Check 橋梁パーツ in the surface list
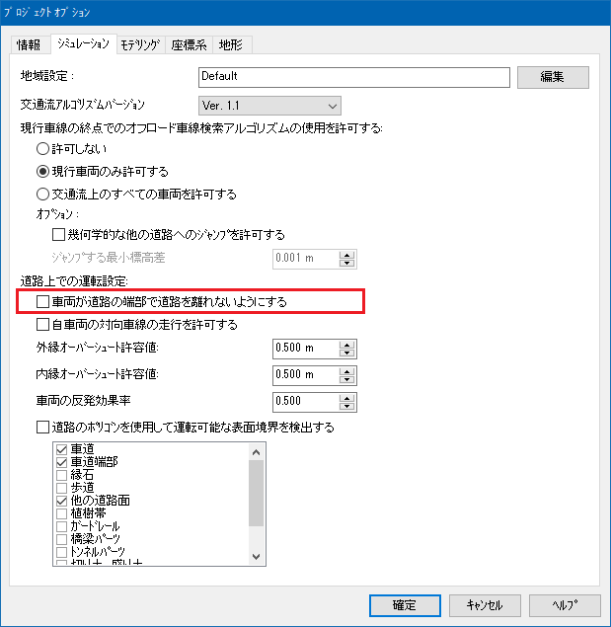Screen dimensions: 611x627 61,539
